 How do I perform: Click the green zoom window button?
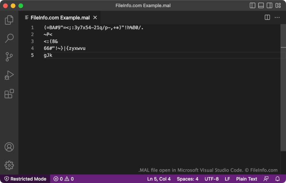click(21, 6)
